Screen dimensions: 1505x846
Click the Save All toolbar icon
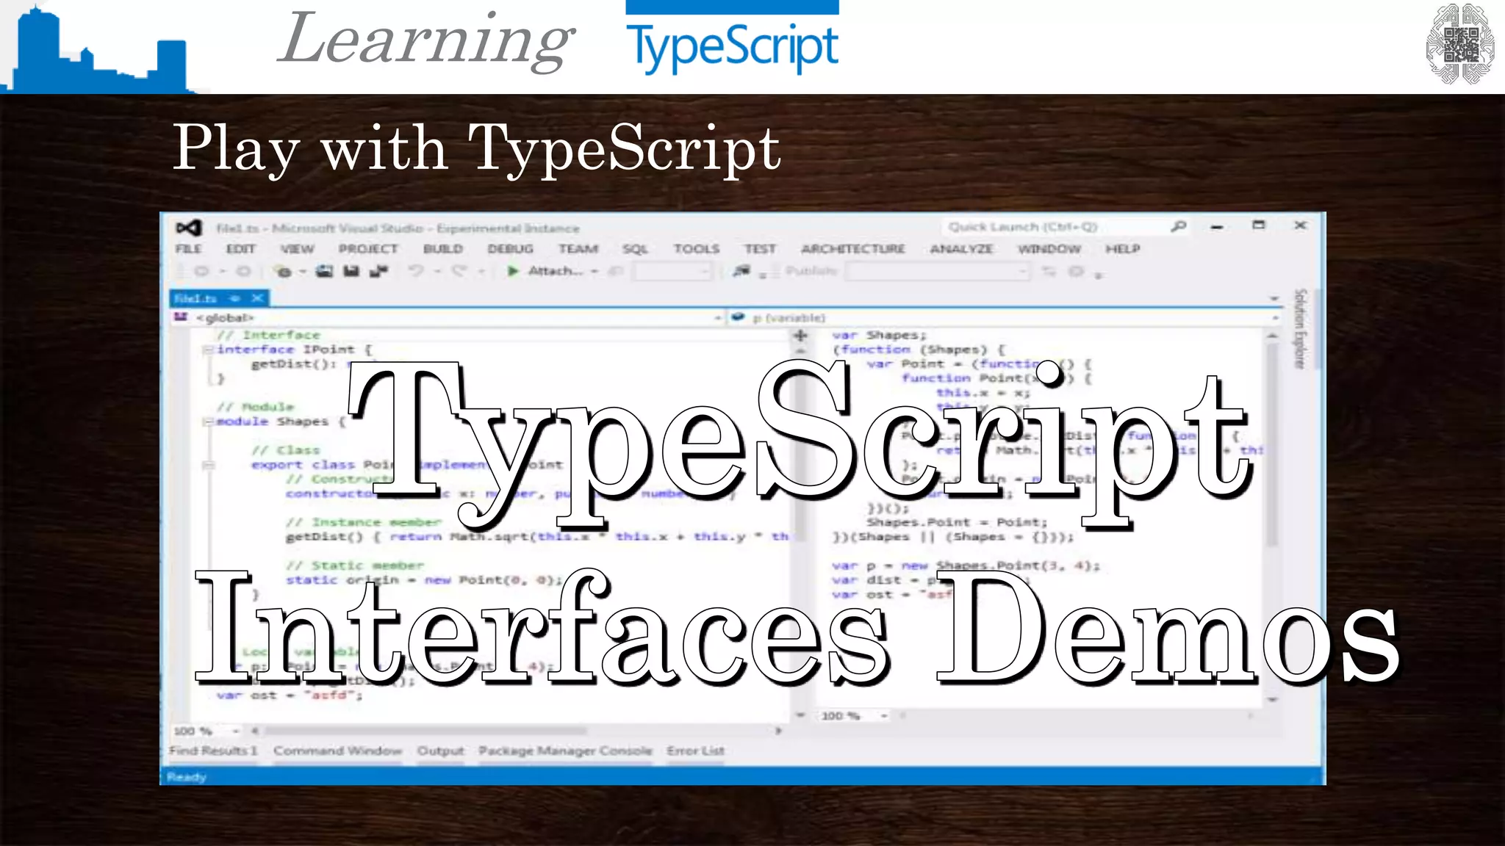click(378, 271)
